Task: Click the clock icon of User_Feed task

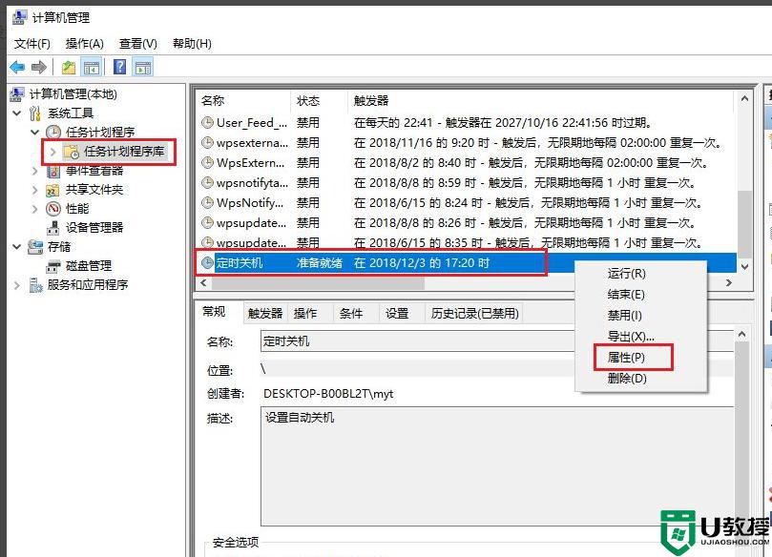Action: click(208, 122)
